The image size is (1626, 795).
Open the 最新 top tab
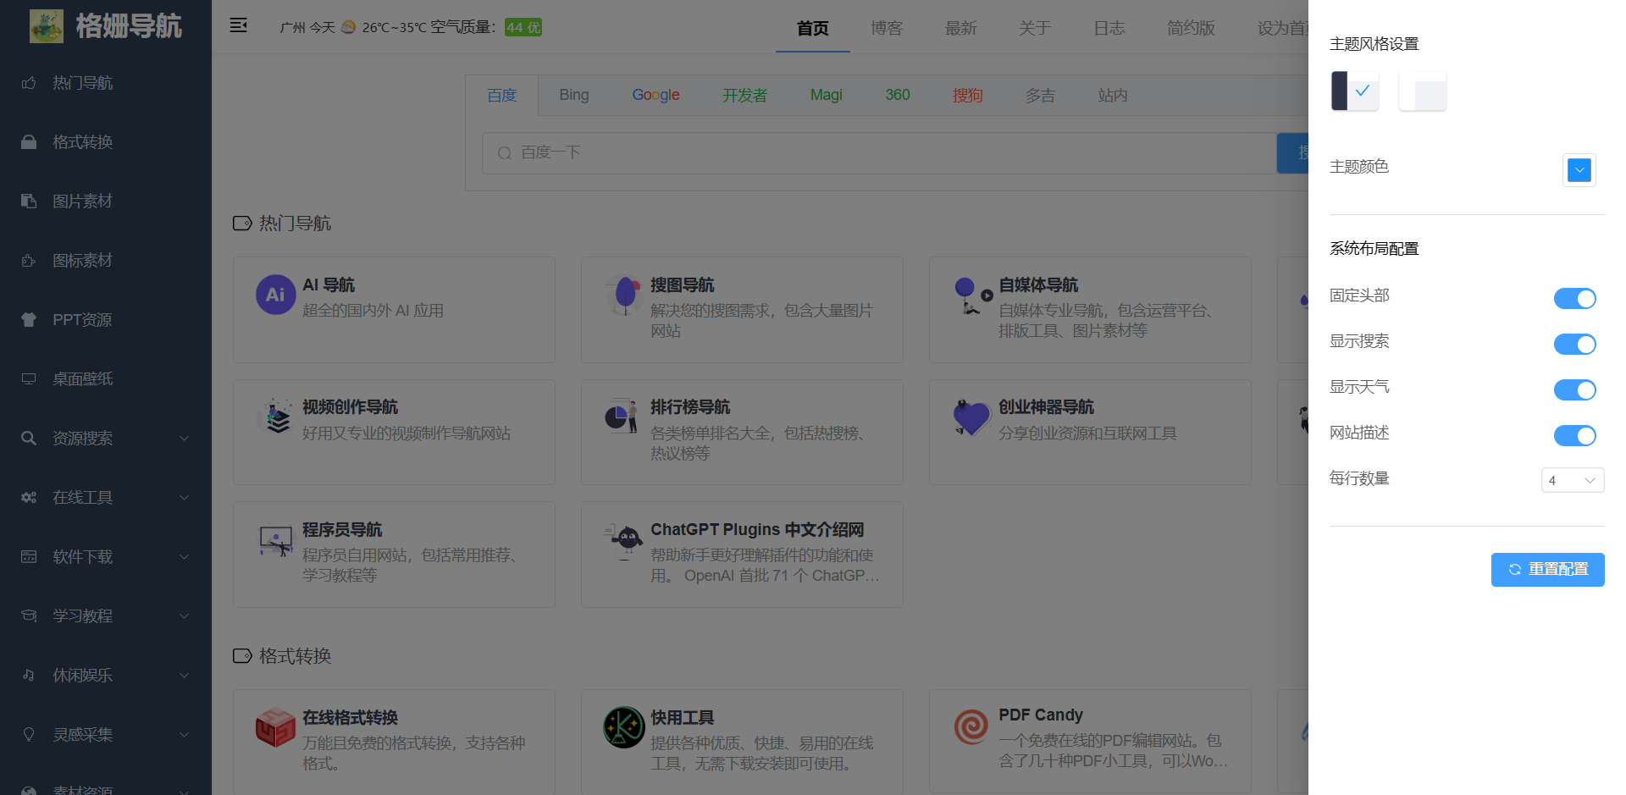(x=961, y=28)
